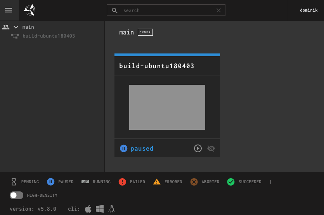Open the hamburger sidebar menu
Screen dimensions: 324x215
coord(9,10)
